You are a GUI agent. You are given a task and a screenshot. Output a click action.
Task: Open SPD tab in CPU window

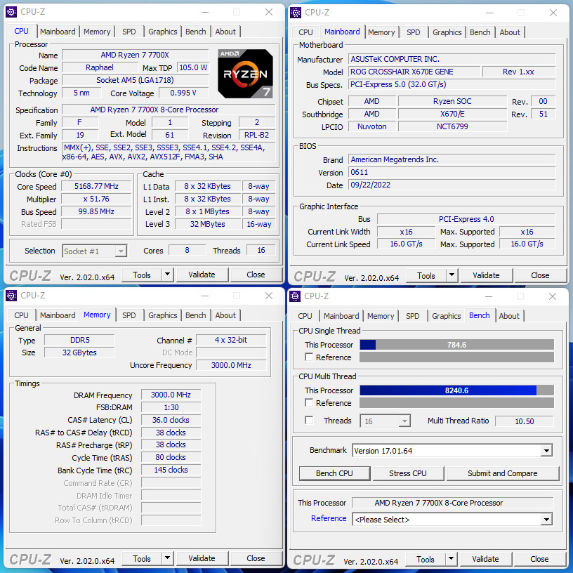[x=129, y=32]
